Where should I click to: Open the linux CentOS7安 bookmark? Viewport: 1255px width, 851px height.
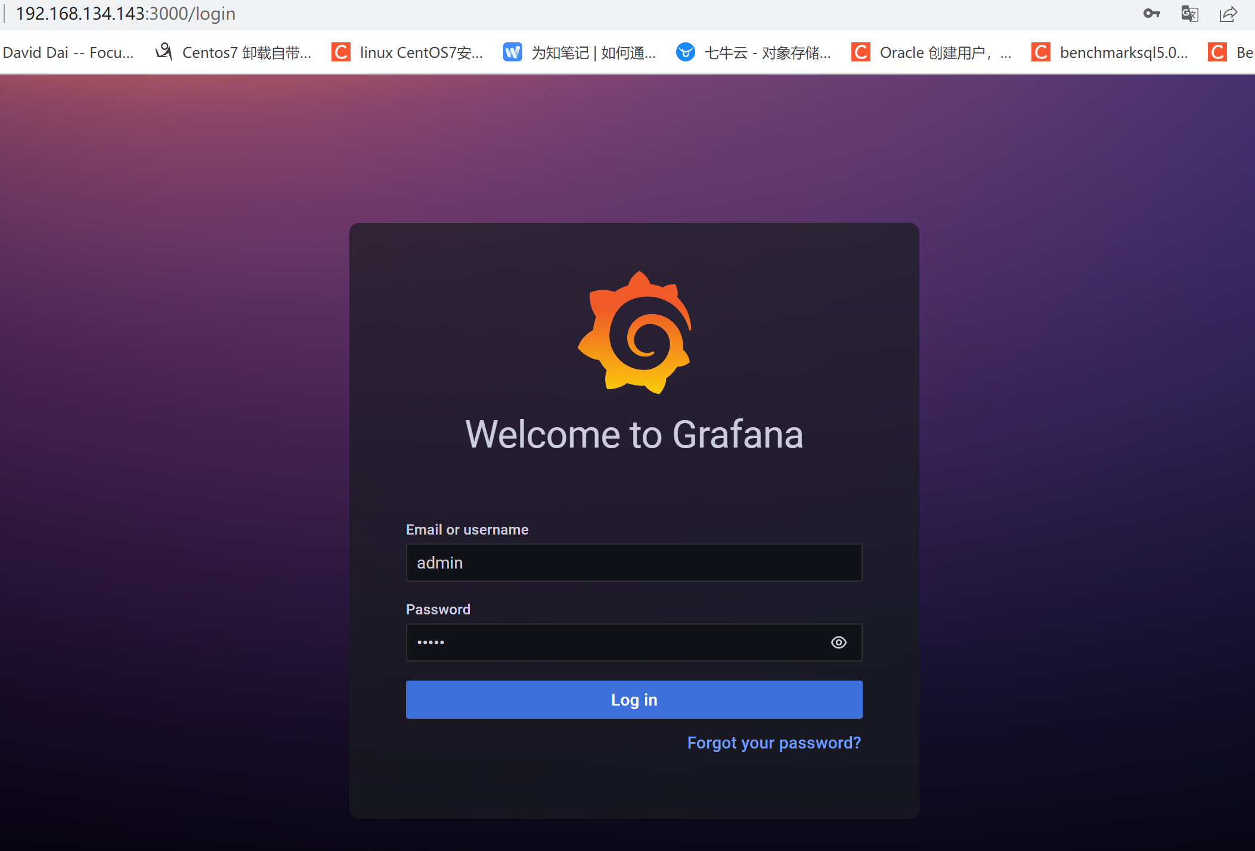point(407,52)
